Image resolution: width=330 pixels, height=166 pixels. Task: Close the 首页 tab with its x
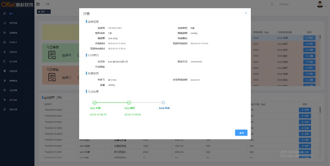click(x=48, y=12)
